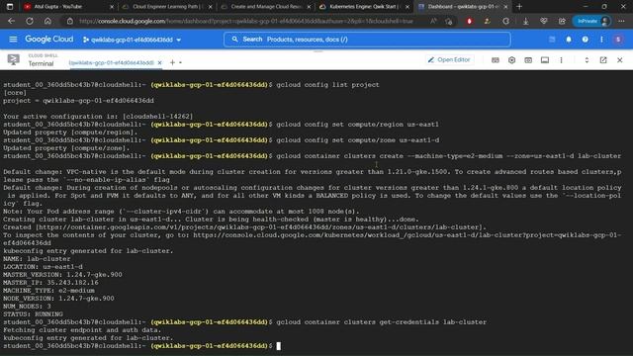Click the red browser extension icon
Viewport: 633px width, 356px height.
pyautogui.click(x=469, y=21)
